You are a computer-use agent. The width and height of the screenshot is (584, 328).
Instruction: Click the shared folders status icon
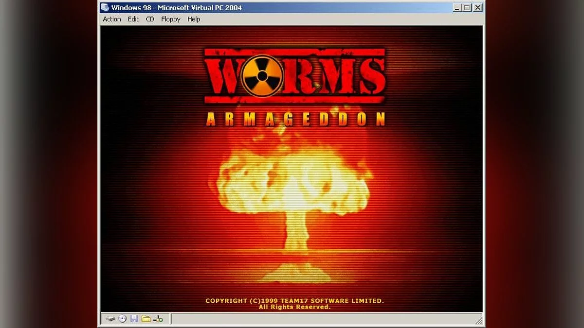tap(146, 319)
